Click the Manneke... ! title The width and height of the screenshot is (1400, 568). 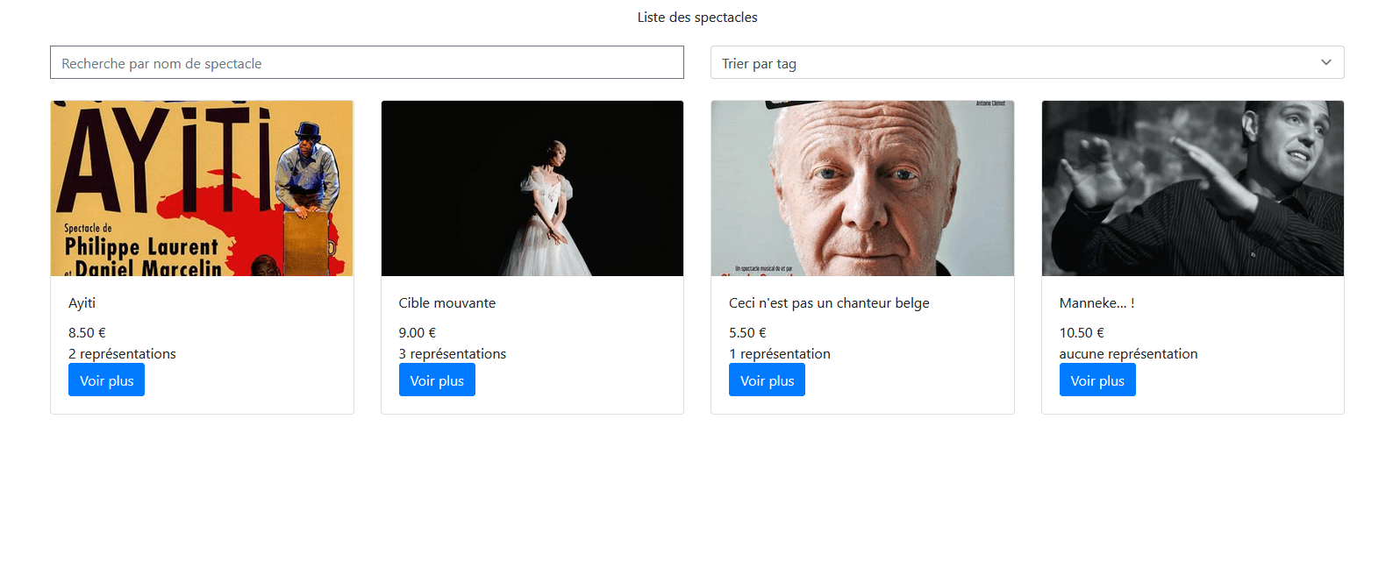1096,303
